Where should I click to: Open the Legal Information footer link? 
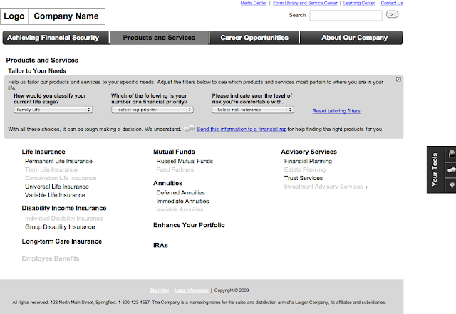[192, 291]
